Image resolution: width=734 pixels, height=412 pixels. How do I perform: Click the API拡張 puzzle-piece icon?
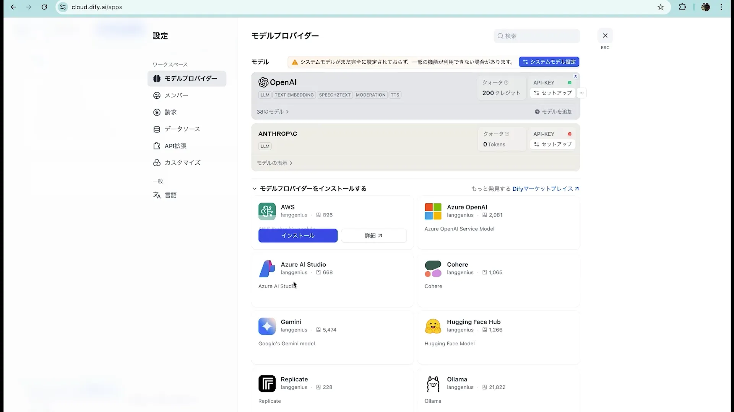(157, 146)
